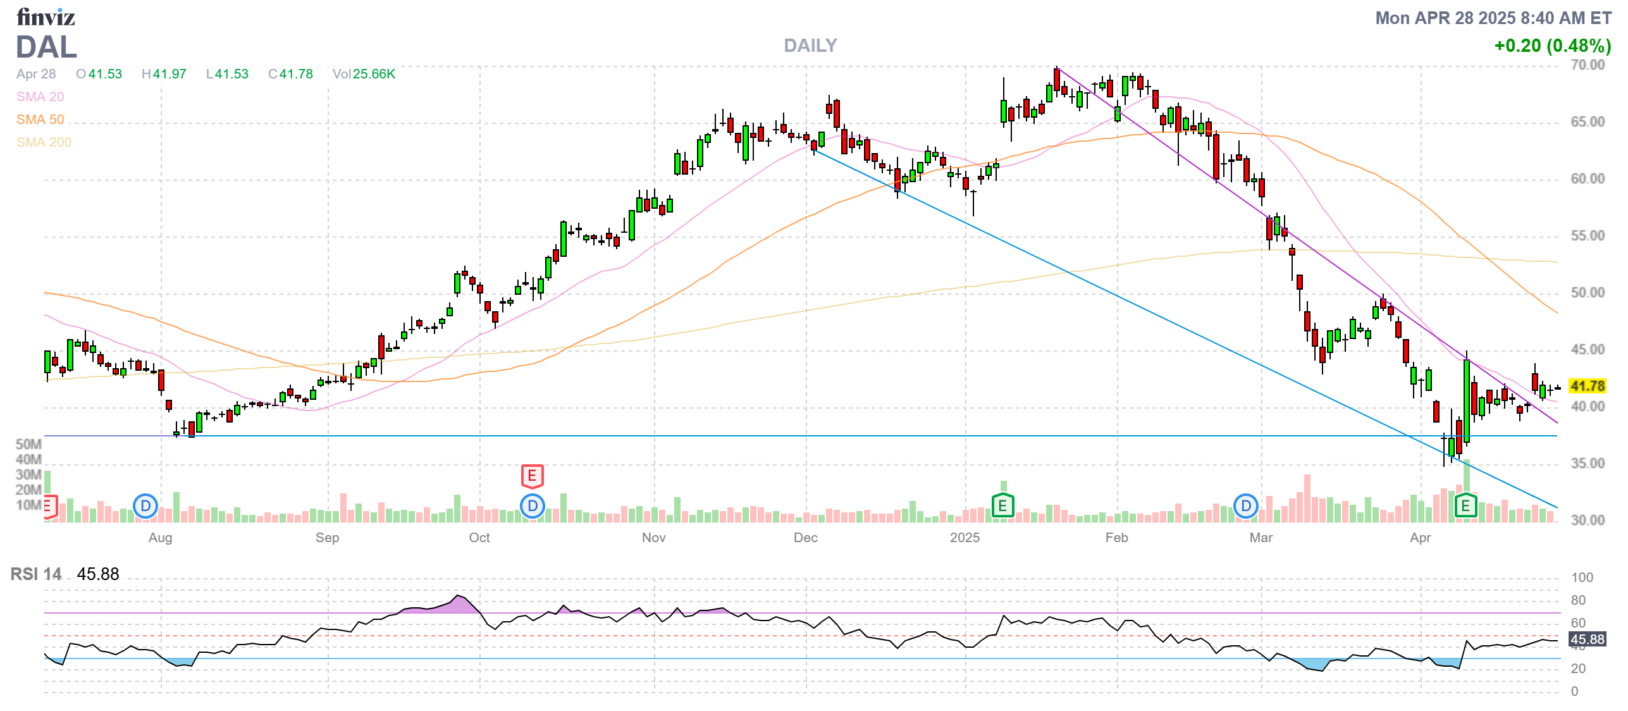The image size is (1628, 711).
Task: Click the RSI 14 indicator label
Action: tap(36, 574)
